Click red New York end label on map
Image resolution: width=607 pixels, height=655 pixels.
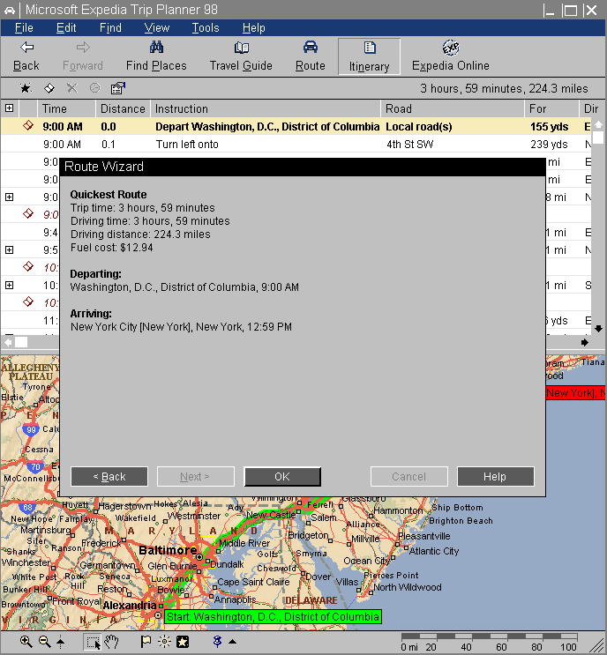pos(575,393)
